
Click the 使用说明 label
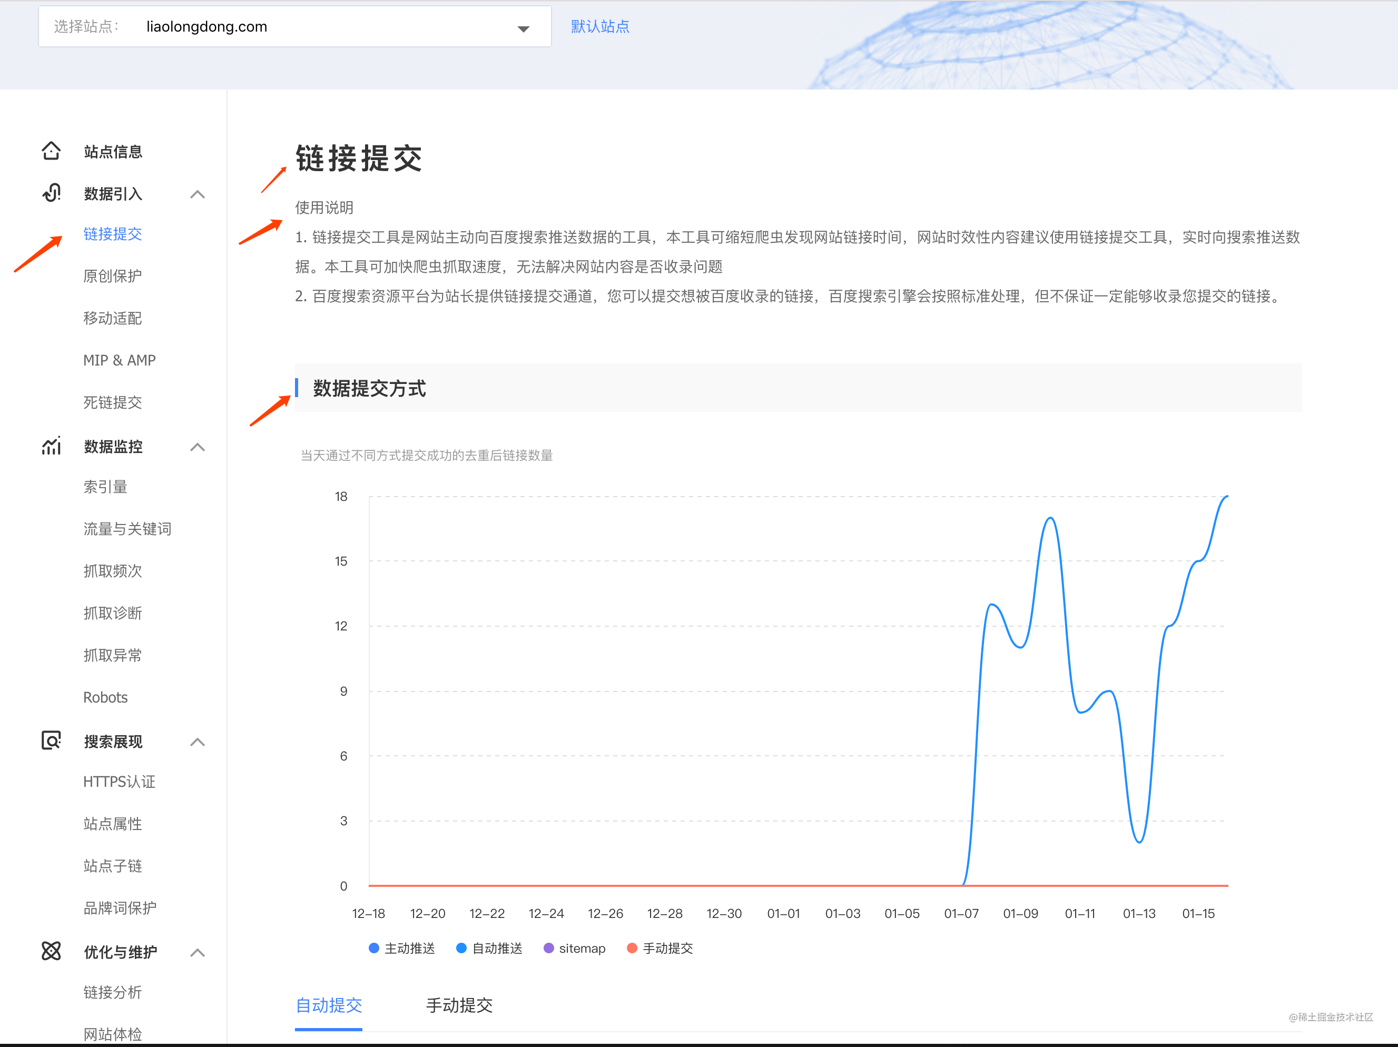(x=324, y=208)
